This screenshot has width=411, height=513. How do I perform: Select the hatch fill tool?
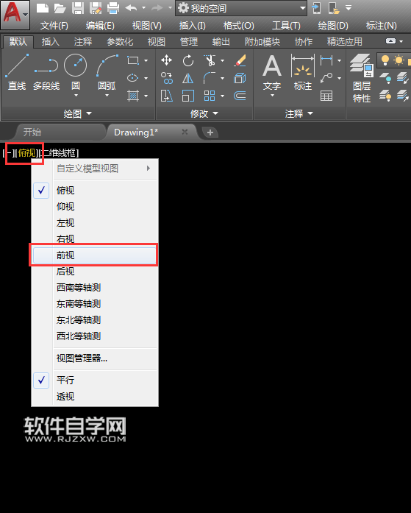(132, 96)
